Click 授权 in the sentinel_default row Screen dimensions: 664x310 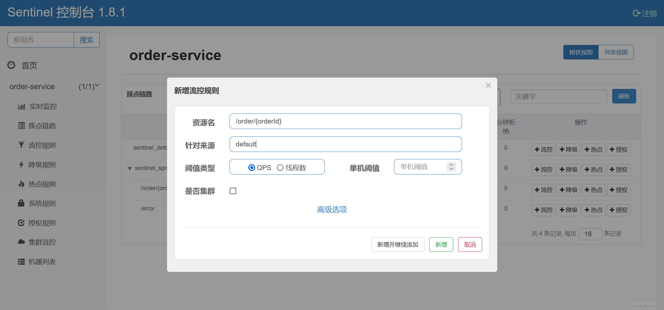[618, 149]
